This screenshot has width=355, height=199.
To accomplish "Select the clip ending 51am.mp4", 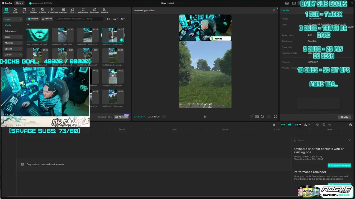I will pos(113,76).
